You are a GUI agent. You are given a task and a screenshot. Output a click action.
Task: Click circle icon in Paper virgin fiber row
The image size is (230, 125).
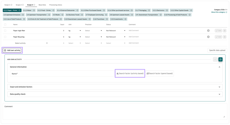pyautogui.click(x=208, y=30)
